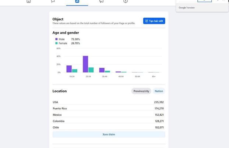The image size is (229, 148).
Task: Click the teal female bar for 35-44
Action: 107,72
